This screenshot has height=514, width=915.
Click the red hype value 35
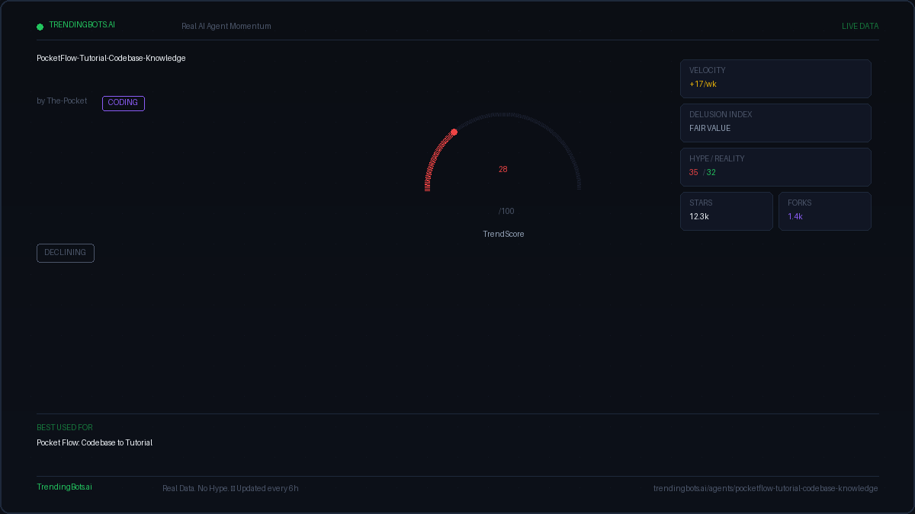click(694, 172)
